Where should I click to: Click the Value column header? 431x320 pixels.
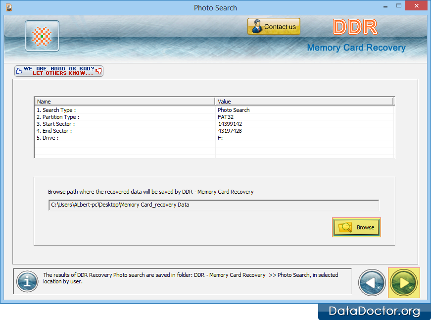click(304, 102)
